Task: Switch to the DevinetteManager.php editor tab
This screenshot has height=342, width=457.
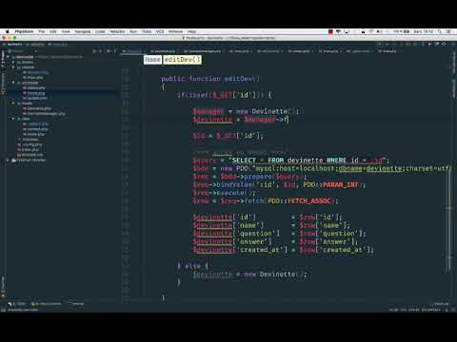Action: tap(203, 51)
